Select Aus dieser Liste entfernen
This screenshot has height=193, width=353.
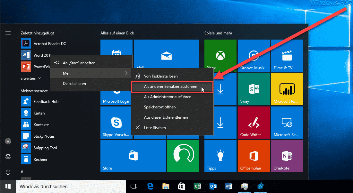tap(172, 117)
